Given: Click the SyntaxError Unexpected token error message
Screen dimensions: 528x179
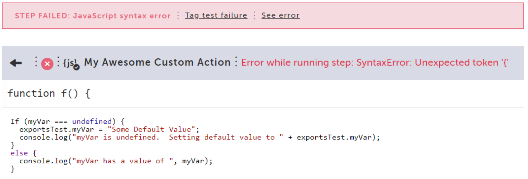Looking at the screenshot, I should pos(375,63).
